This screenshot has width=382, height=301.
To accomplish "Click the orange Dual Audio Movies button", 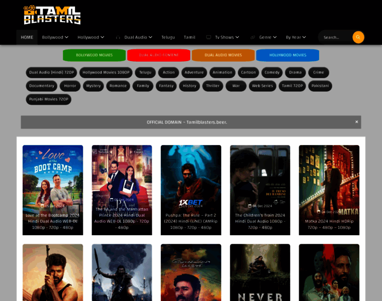I will coord(223,55).
